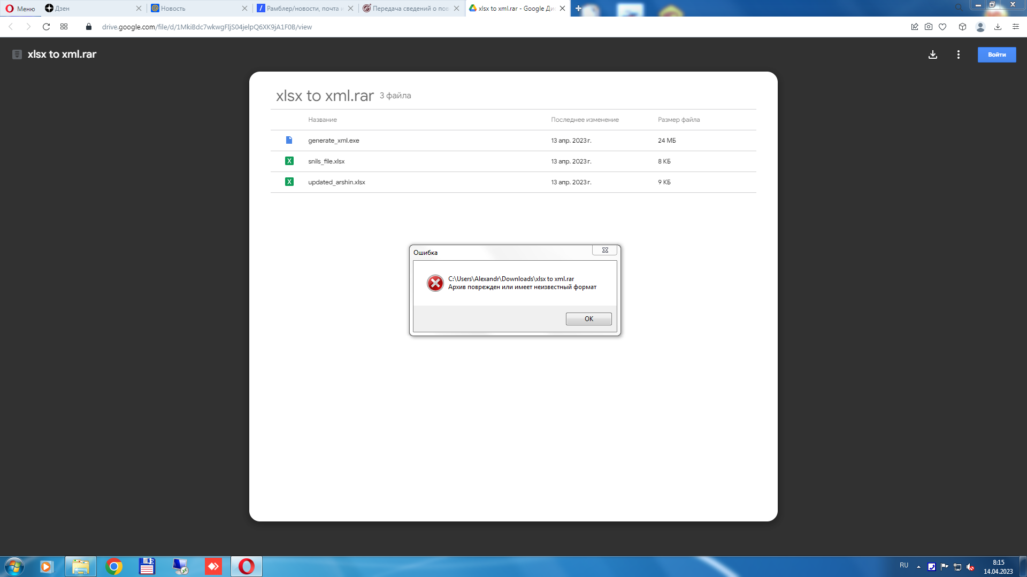This screenshot has width=1027, height=577.
Task: Close the Ошибка error dialog
Action: (604, 250)
